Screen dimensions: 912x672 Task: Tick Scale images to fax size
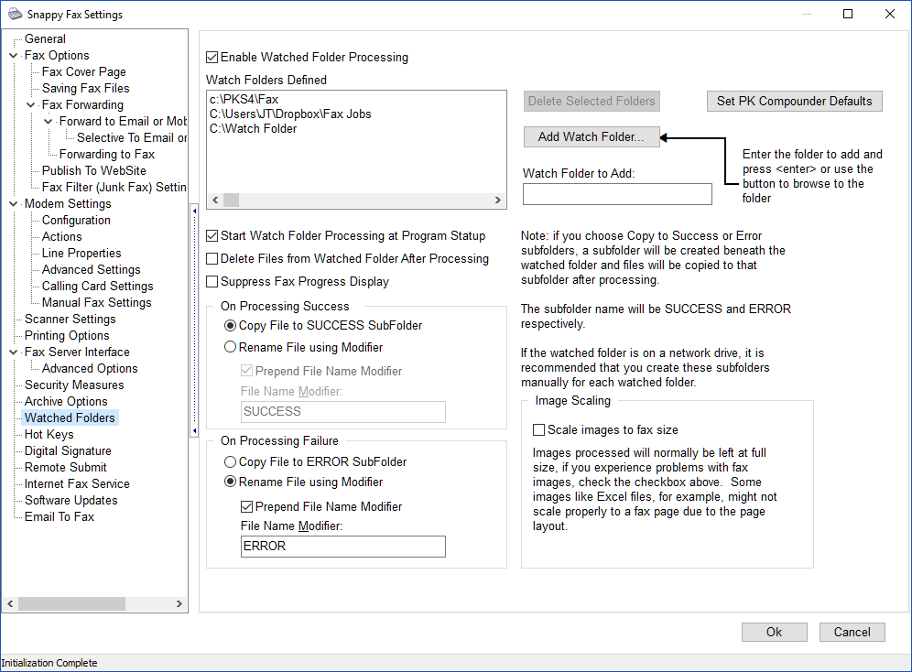tap(538, 430)
